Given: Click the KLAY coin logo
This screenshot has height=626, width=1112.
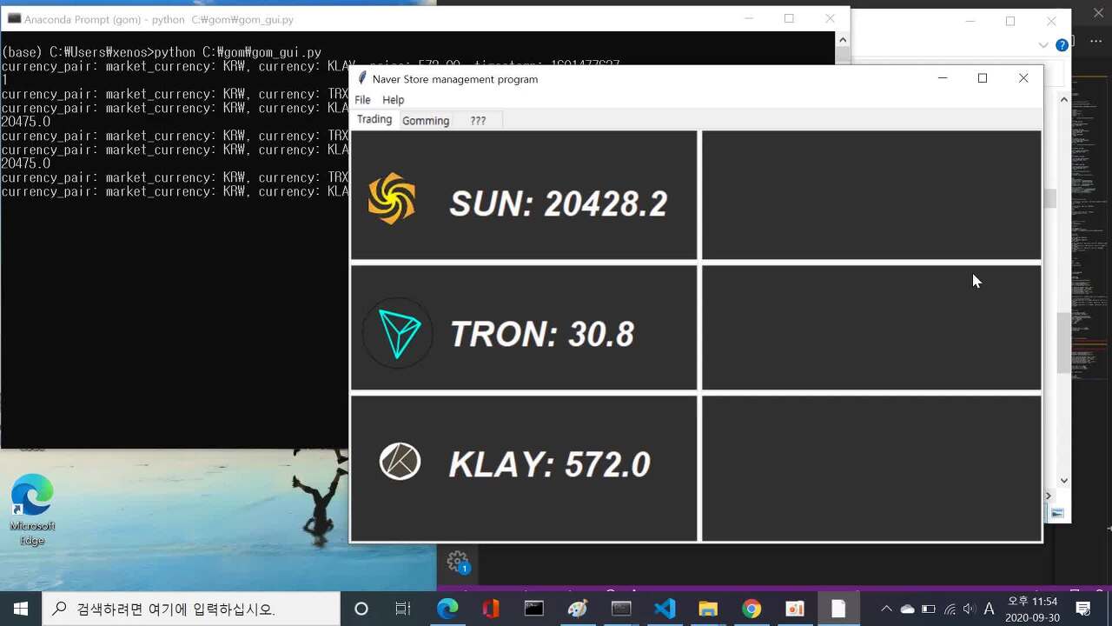Looking at the screenshot, I should 400,462.
